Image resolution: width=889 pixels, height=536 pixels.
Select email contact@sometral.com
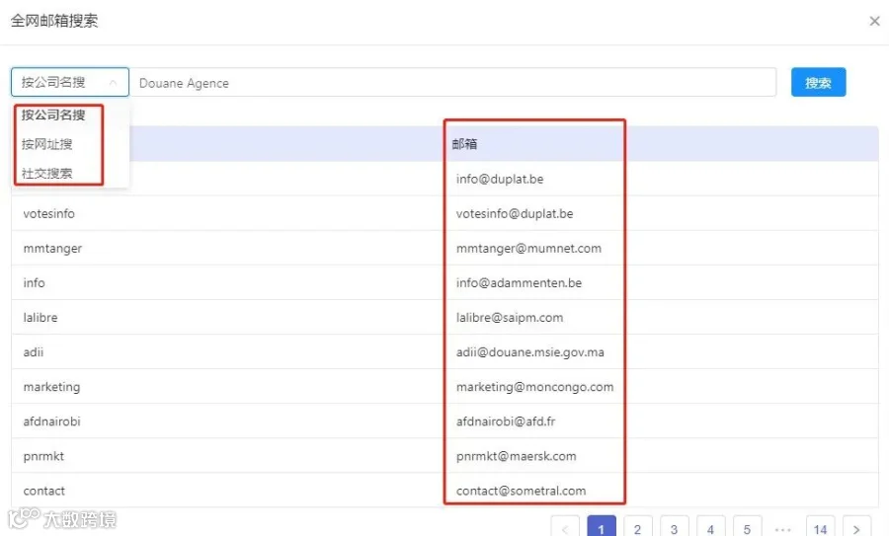521,491
